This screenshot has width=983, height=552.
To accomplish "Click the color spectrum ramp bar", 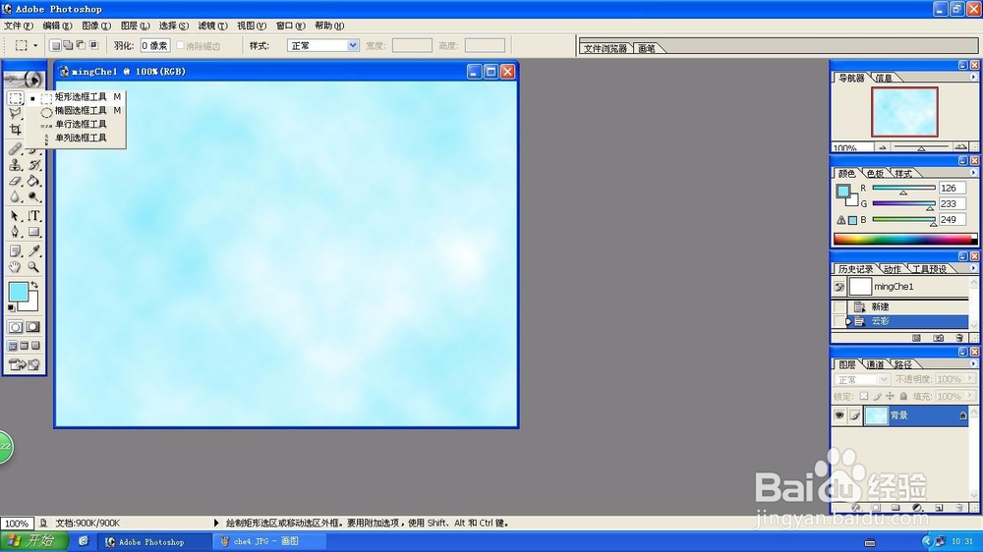I will [x=904, y=239].
